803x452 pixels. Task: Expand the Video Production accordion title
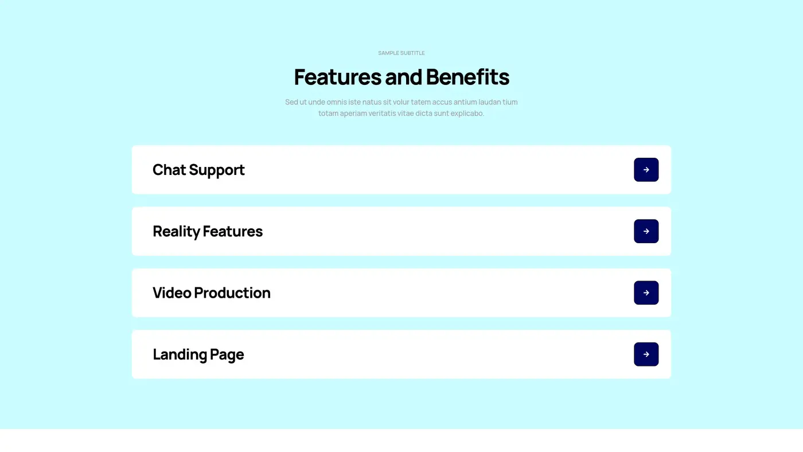click(x=211, y=293)
